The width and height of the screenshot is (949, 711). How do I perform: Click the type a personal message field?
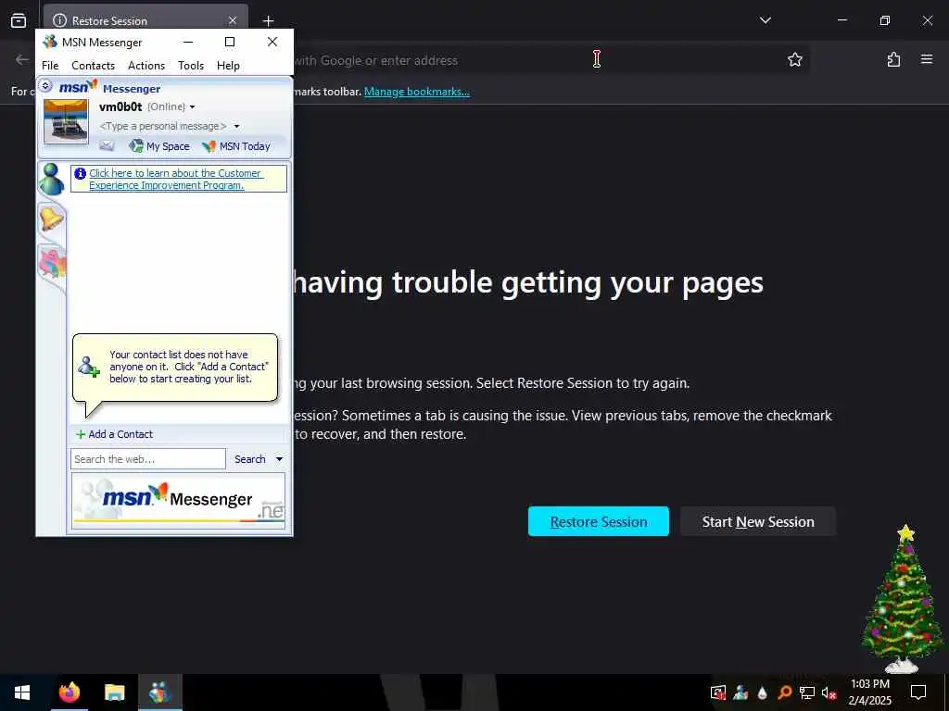(163, 126)
